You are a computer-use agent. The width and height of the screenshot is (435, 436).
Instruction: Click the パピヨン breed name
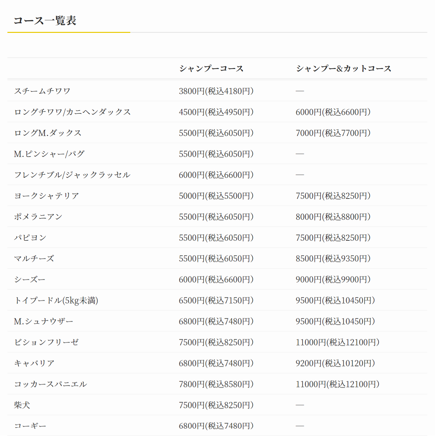(x=30, y=237)
